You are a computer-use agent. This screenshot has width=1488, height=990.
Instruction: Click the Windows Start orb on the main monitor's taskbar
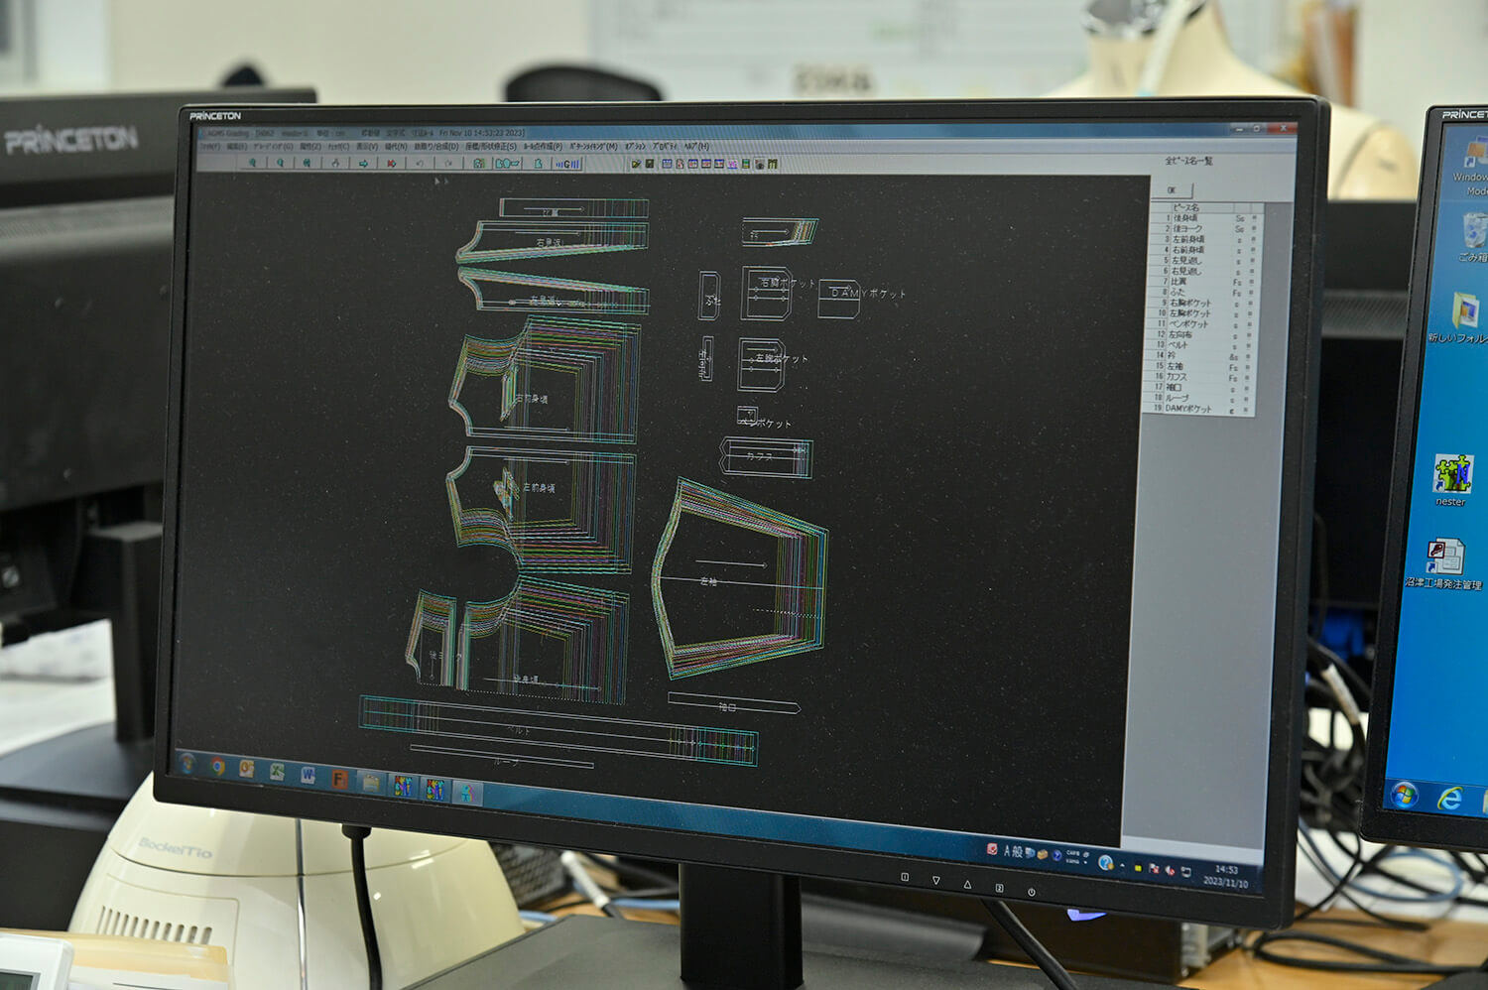coord(187,762)
